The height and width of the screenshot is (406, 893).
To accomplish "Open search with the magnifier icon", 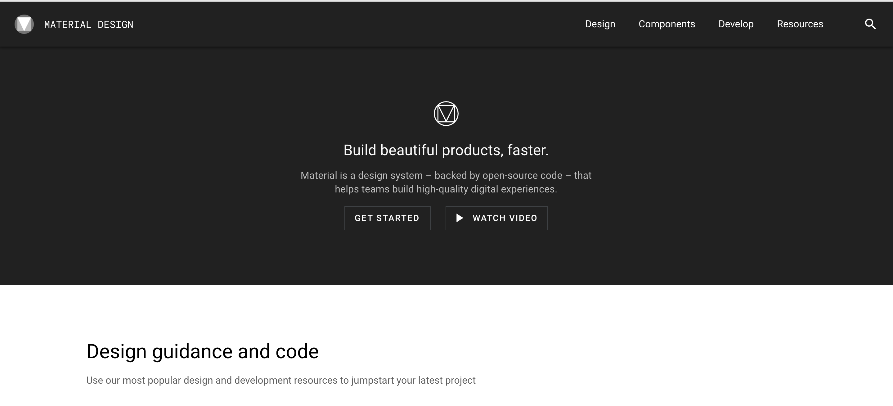I will coord(870,24).
